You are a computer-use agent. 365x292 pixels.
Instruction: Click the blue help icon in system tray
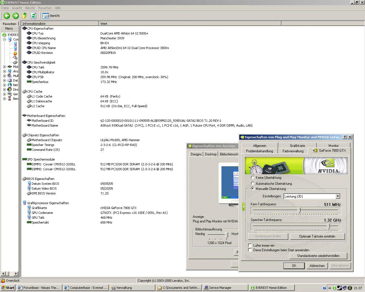click(325, 288)
